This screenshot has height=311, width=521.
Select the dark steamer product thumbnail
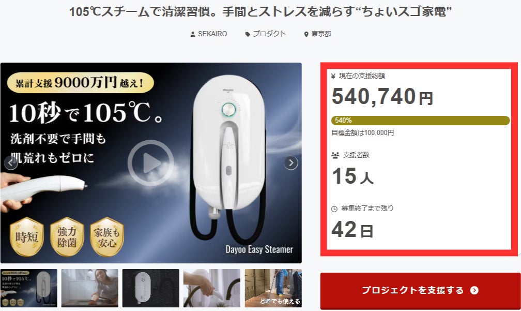tap(151, 288)
